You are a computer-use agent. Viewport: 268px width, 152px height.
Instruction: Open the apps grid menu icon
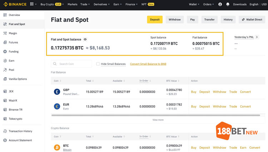[32, 4]
